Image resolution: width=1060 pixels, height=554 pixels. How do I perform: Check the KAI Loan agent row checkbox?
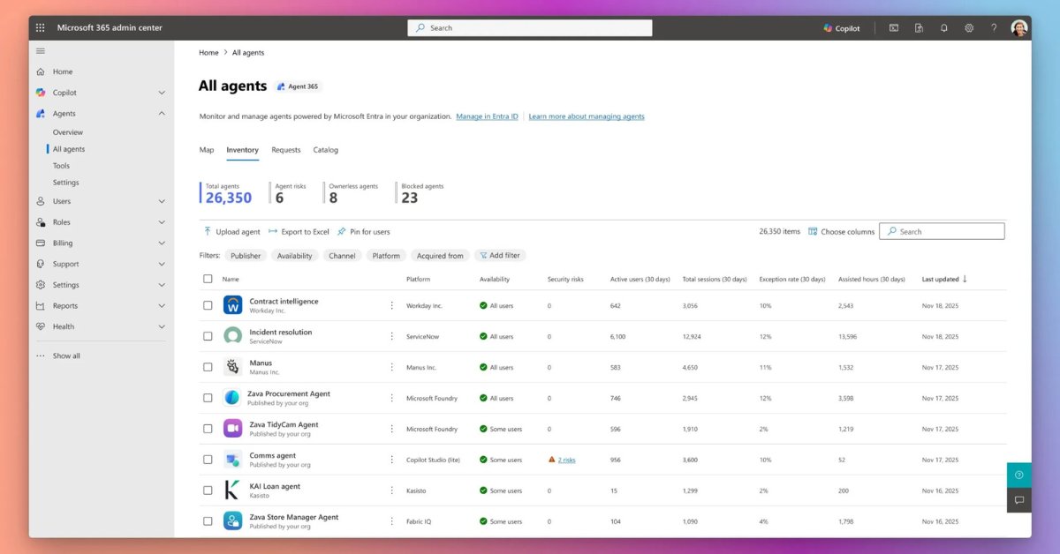tap(208, 490)
